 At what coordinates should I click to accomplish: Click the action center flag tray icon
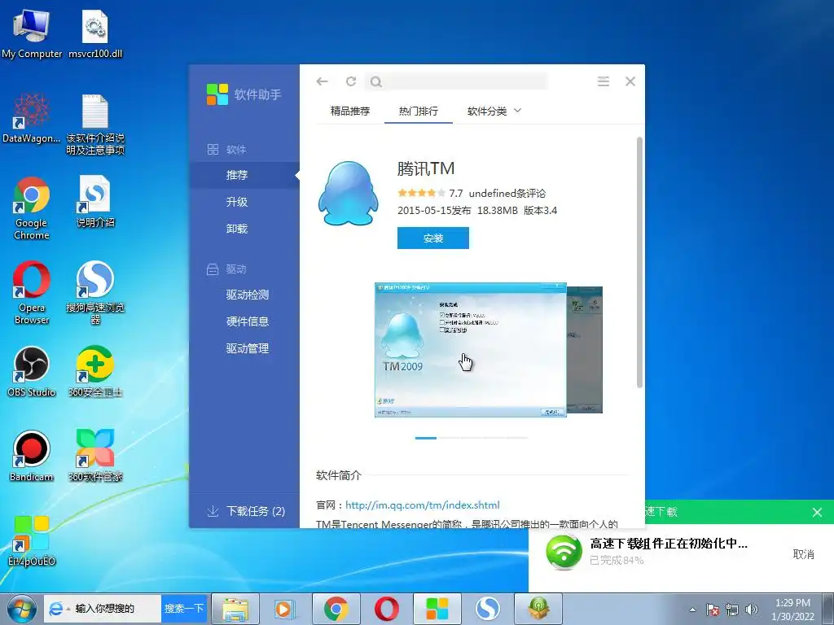[x=713, y=610]
